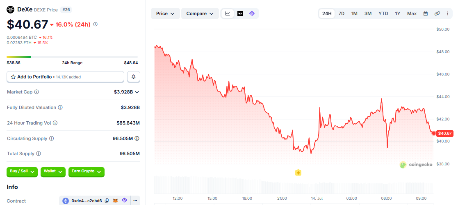Click the 14. Jul axis label
The image size is (458, 205).
coord(317,198)
